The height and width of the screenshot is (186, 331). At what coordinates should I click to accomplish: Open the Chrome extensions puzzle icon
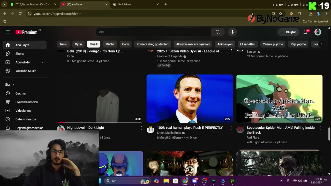click(x=299, y=13)
